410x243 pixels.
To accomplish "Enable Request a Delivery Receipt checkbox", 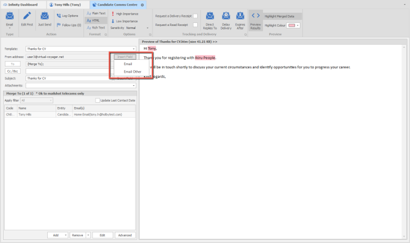I will 195,16.
